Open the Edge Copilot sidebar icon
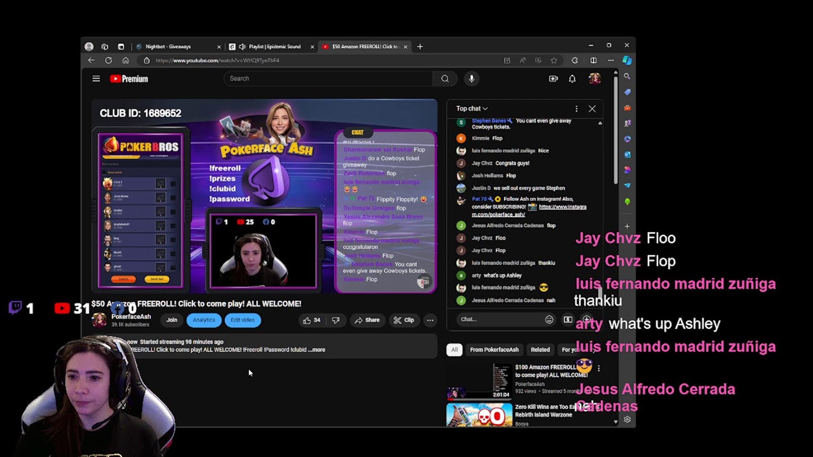Screen dimensions: 813x457 click(x=627, y=60)
